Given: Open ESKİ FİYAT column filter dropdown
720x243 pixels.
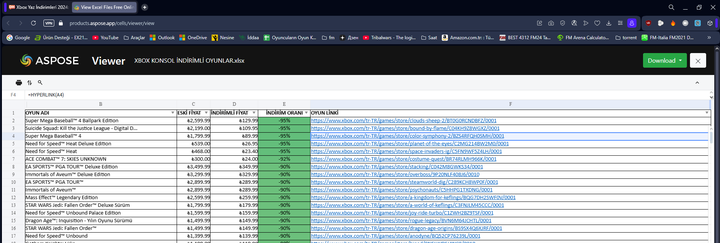Looking at the screenshot, I should pos(206,113).
